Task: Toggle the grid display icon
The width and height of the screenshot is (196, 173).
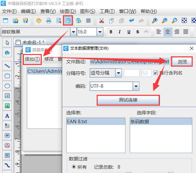Action: tap(88, 21)
